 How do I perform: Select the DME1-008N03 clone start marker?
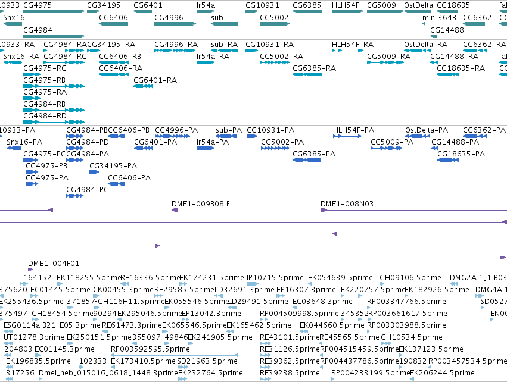324,210
